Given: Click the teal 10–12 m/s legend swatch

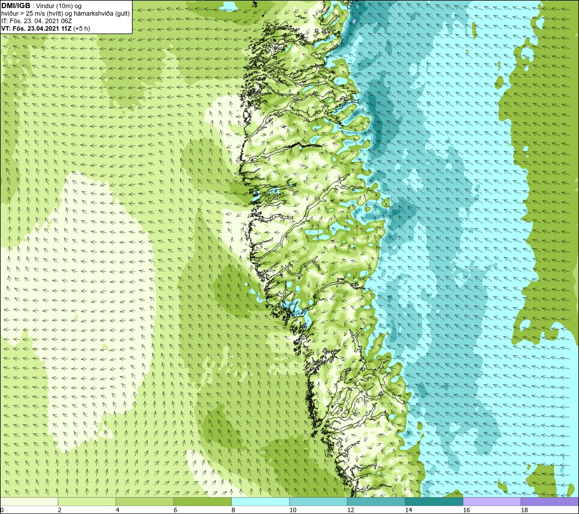Looking at the screenshot, I should tap(318, 502).
